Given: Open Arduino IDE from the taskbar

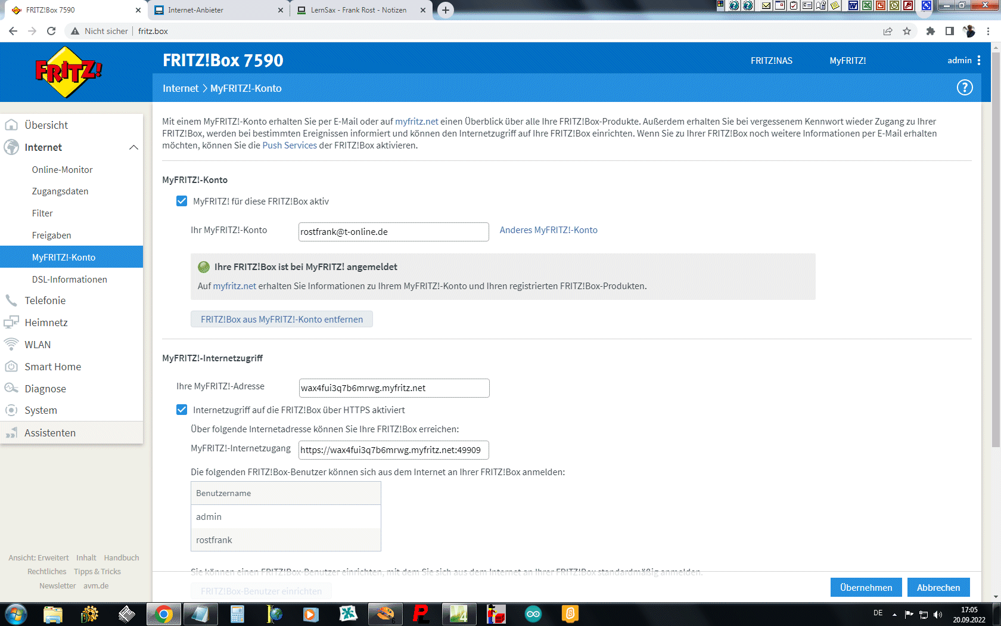Looking at the screenshot, I should tap(533, 614).
